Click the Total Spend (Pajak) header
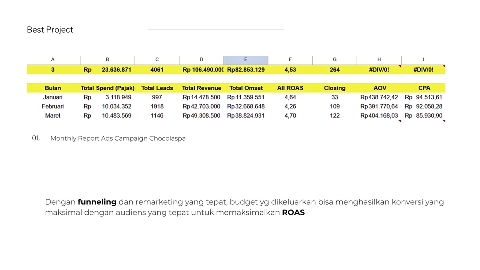Viewport: 480px width, 270px height. (108, 88)
